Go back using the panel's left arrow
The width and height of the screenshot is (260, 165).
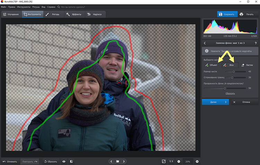point(205,43)
